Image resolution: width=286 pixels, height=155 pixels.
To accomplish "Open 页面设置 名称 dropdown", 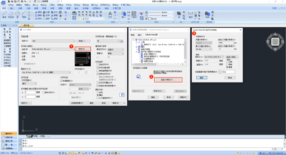I will click(x=53, y=41).
